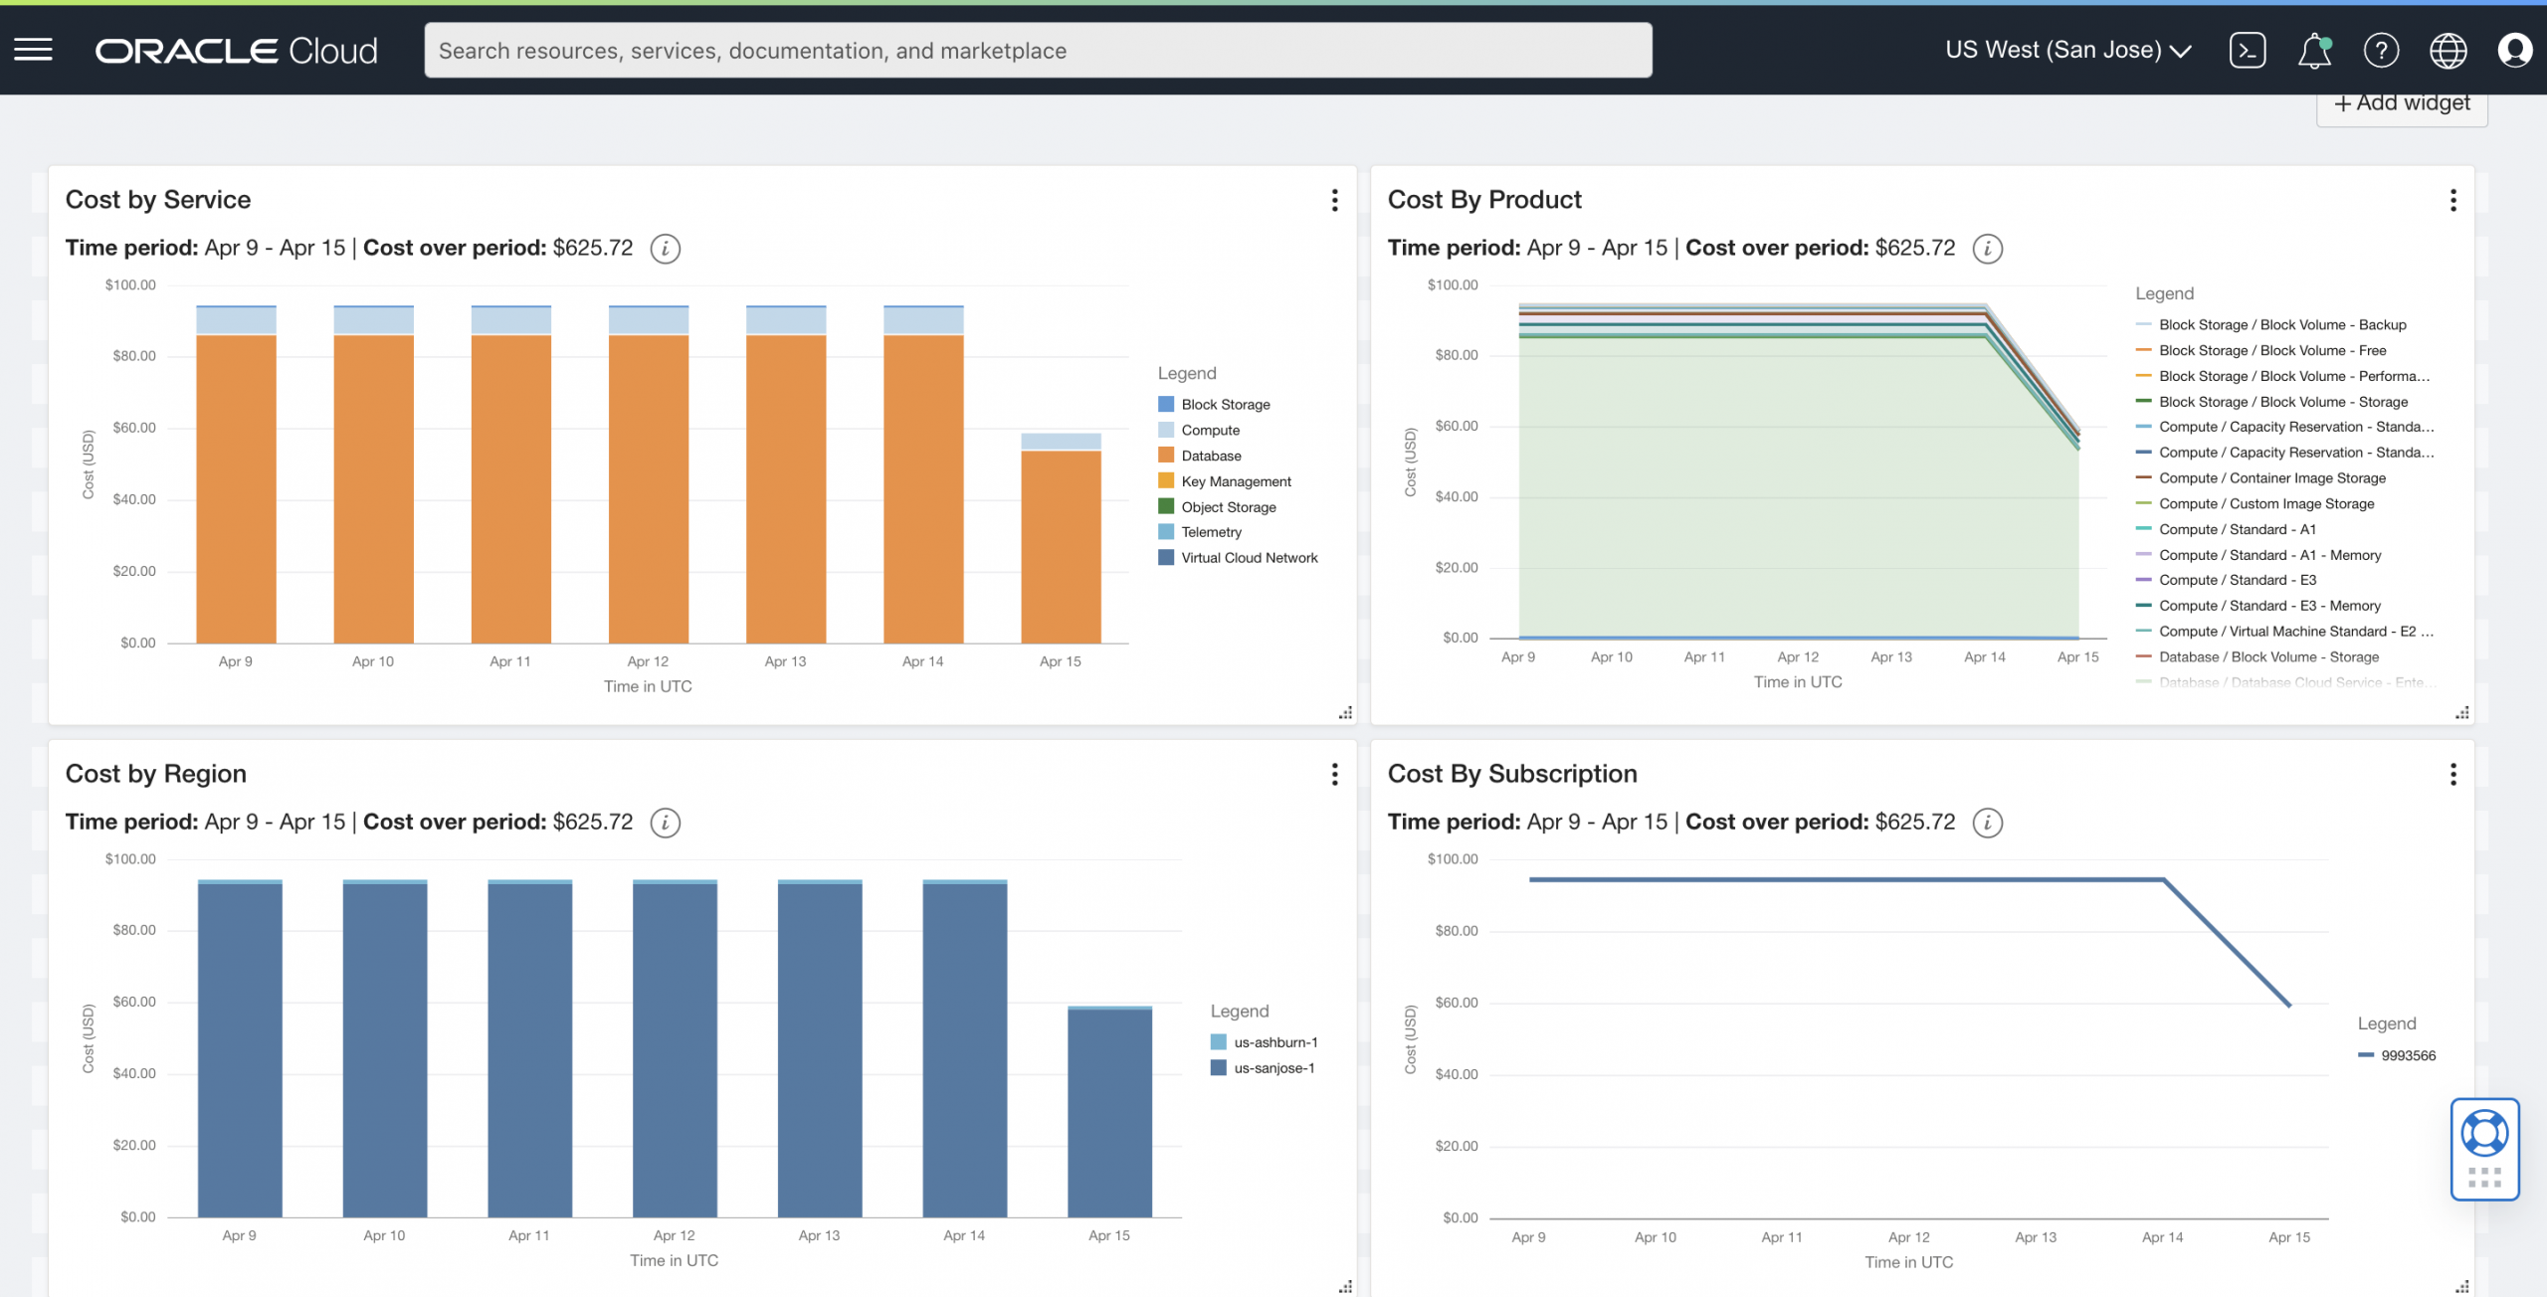
Task: Open the Cost By Product options menu
Action: pos(2454,200)
